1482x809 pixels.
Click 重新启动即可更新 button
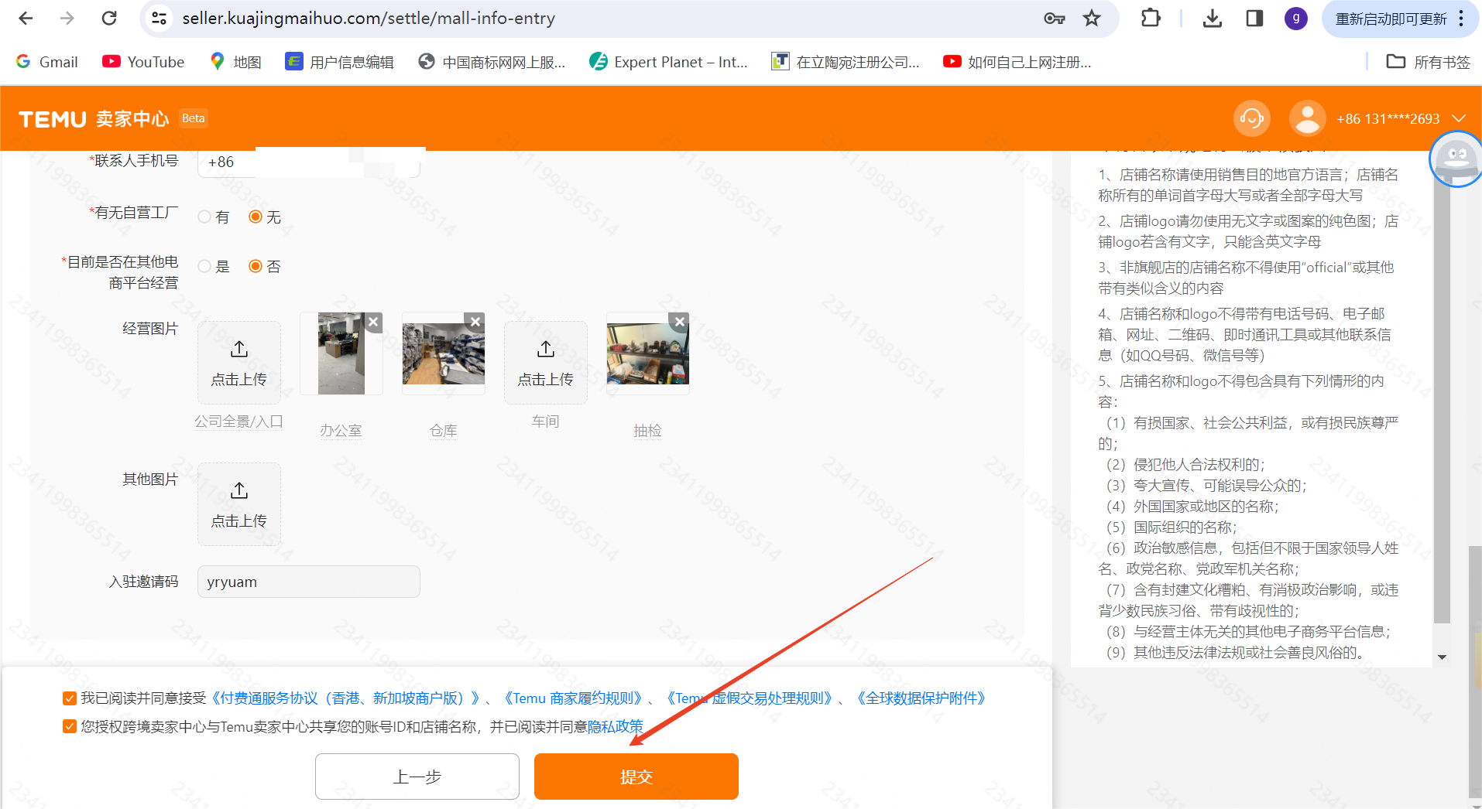(1391, 19)
